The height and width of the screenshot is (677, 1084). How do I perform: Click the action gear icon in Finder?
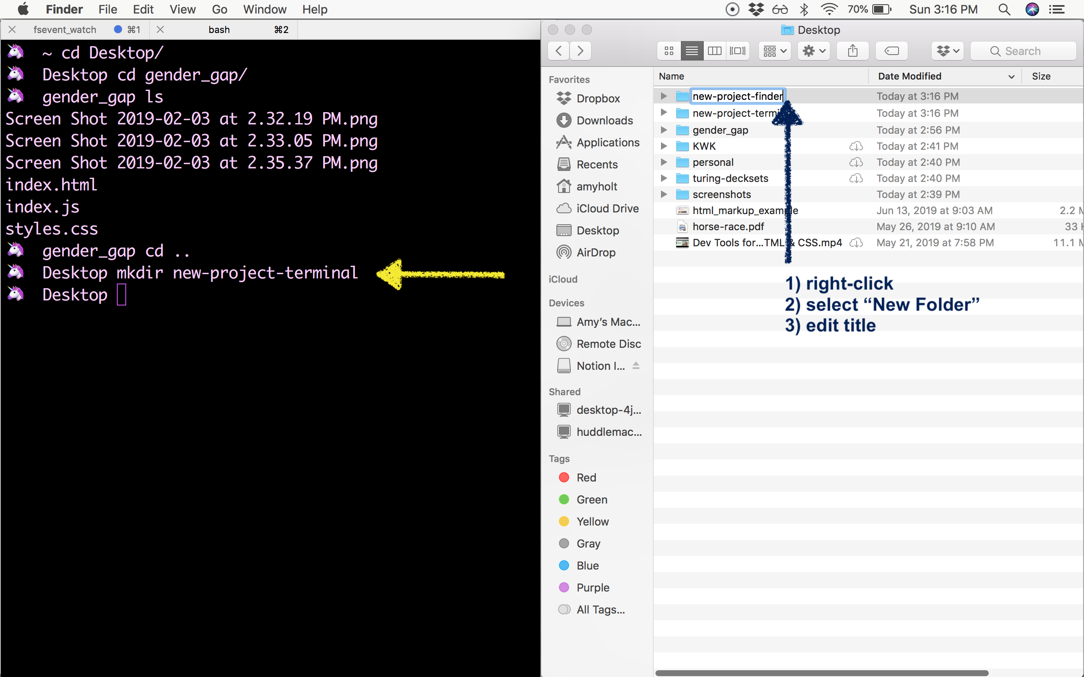coord(813,51)
